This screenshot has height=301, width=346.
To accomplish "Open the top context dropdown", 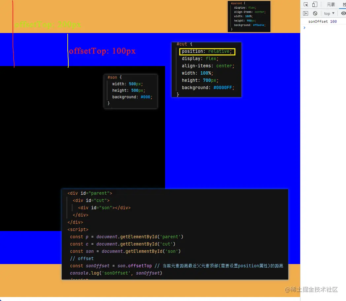I will click(x=329, y=14).
